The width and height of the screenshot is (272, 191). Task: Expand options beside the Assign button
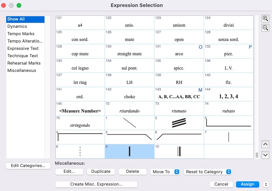[266, 184]
